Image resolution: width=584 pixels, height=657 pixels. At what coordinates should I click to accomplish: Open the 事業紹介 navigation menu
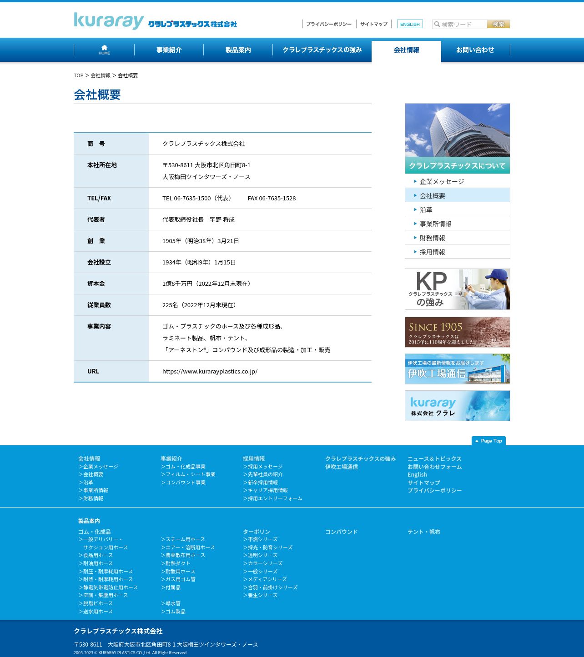pos(169,50)
